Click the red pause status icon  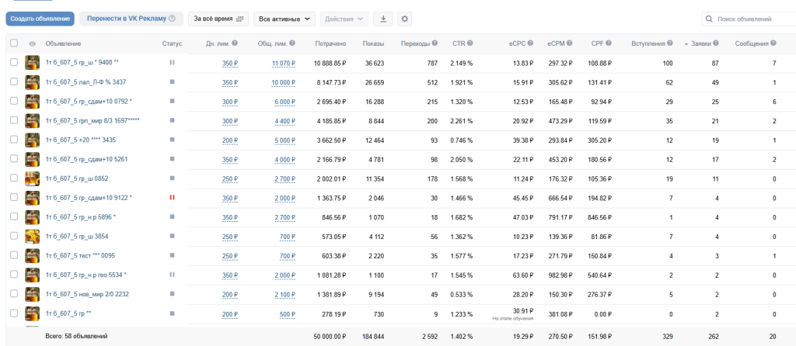tap(172, 197)
